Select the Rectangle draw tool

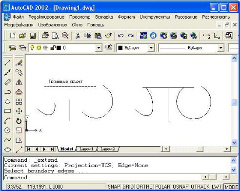tap(7, 111)
